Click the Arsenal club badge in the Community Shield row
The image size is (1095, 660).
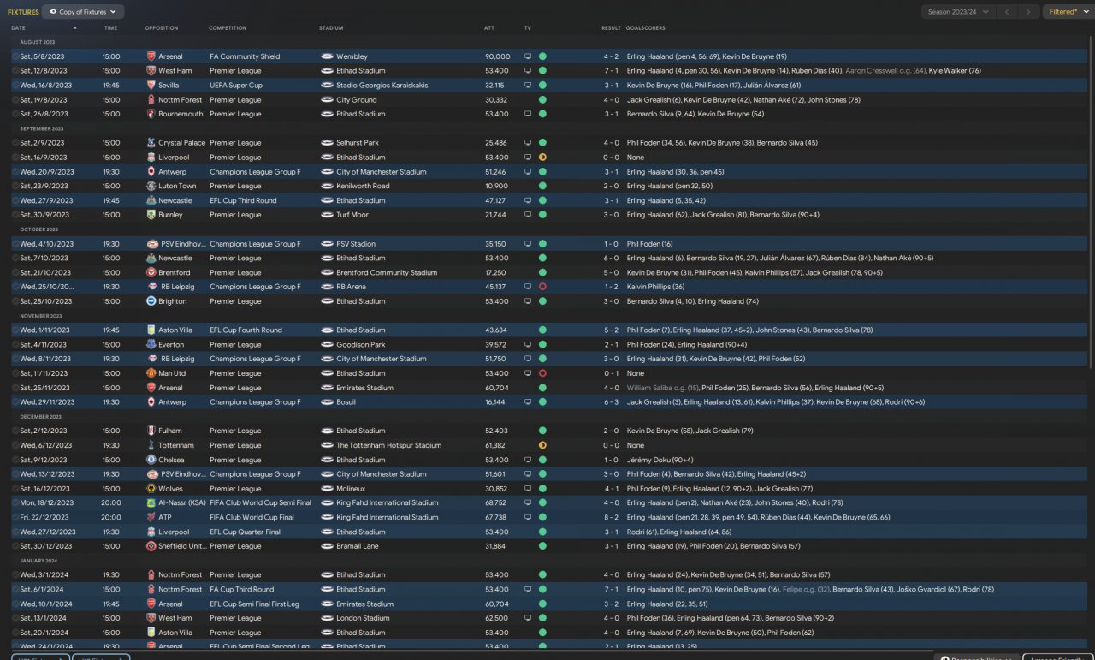click(151, 56)
